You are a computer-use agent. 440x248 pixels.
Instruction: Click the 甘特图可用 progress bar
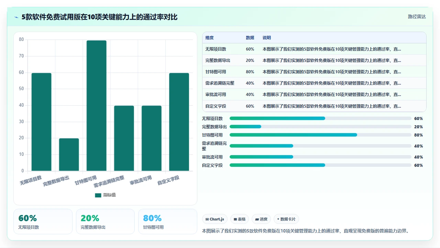pyautogui.click(x=320, y=135)
